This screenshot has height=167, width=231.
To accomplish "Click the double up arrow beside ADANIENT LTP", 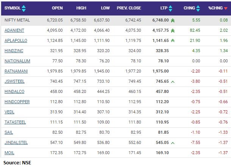I will coord(173,31).
